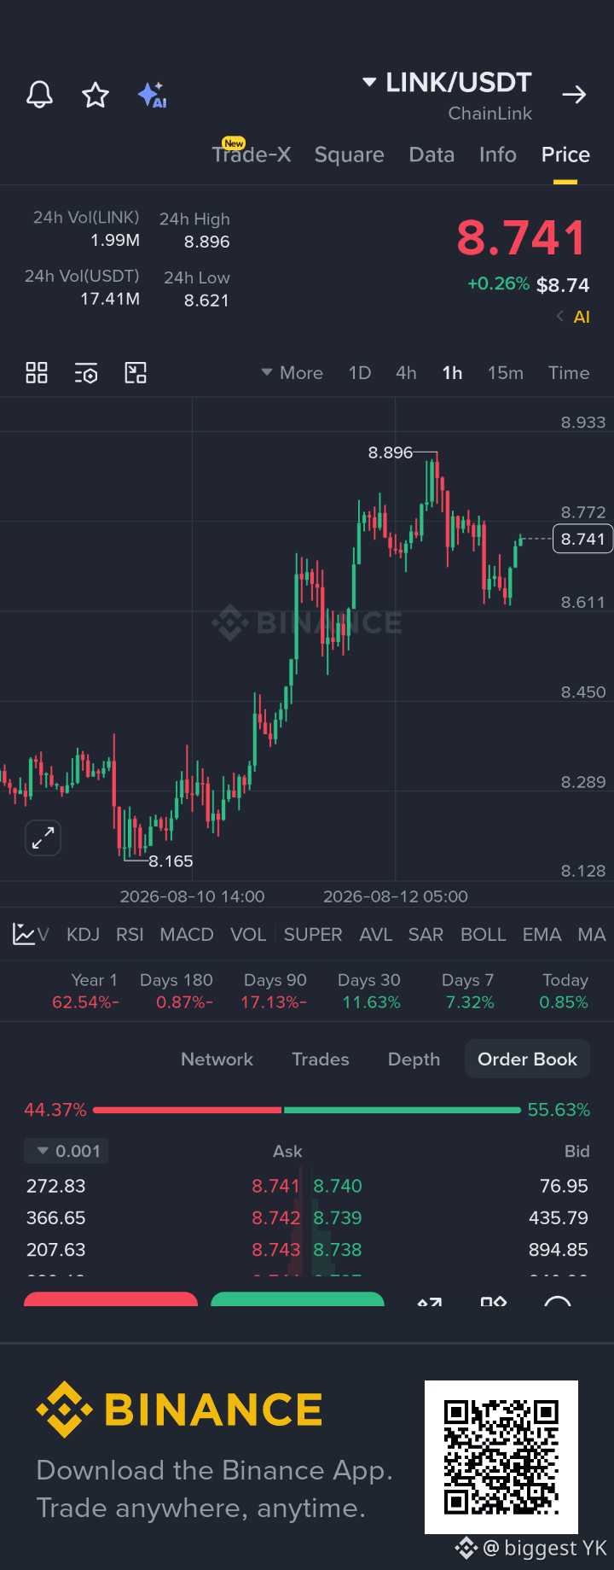Tap the bid/ask ratio bar

tap(307, 1110)
